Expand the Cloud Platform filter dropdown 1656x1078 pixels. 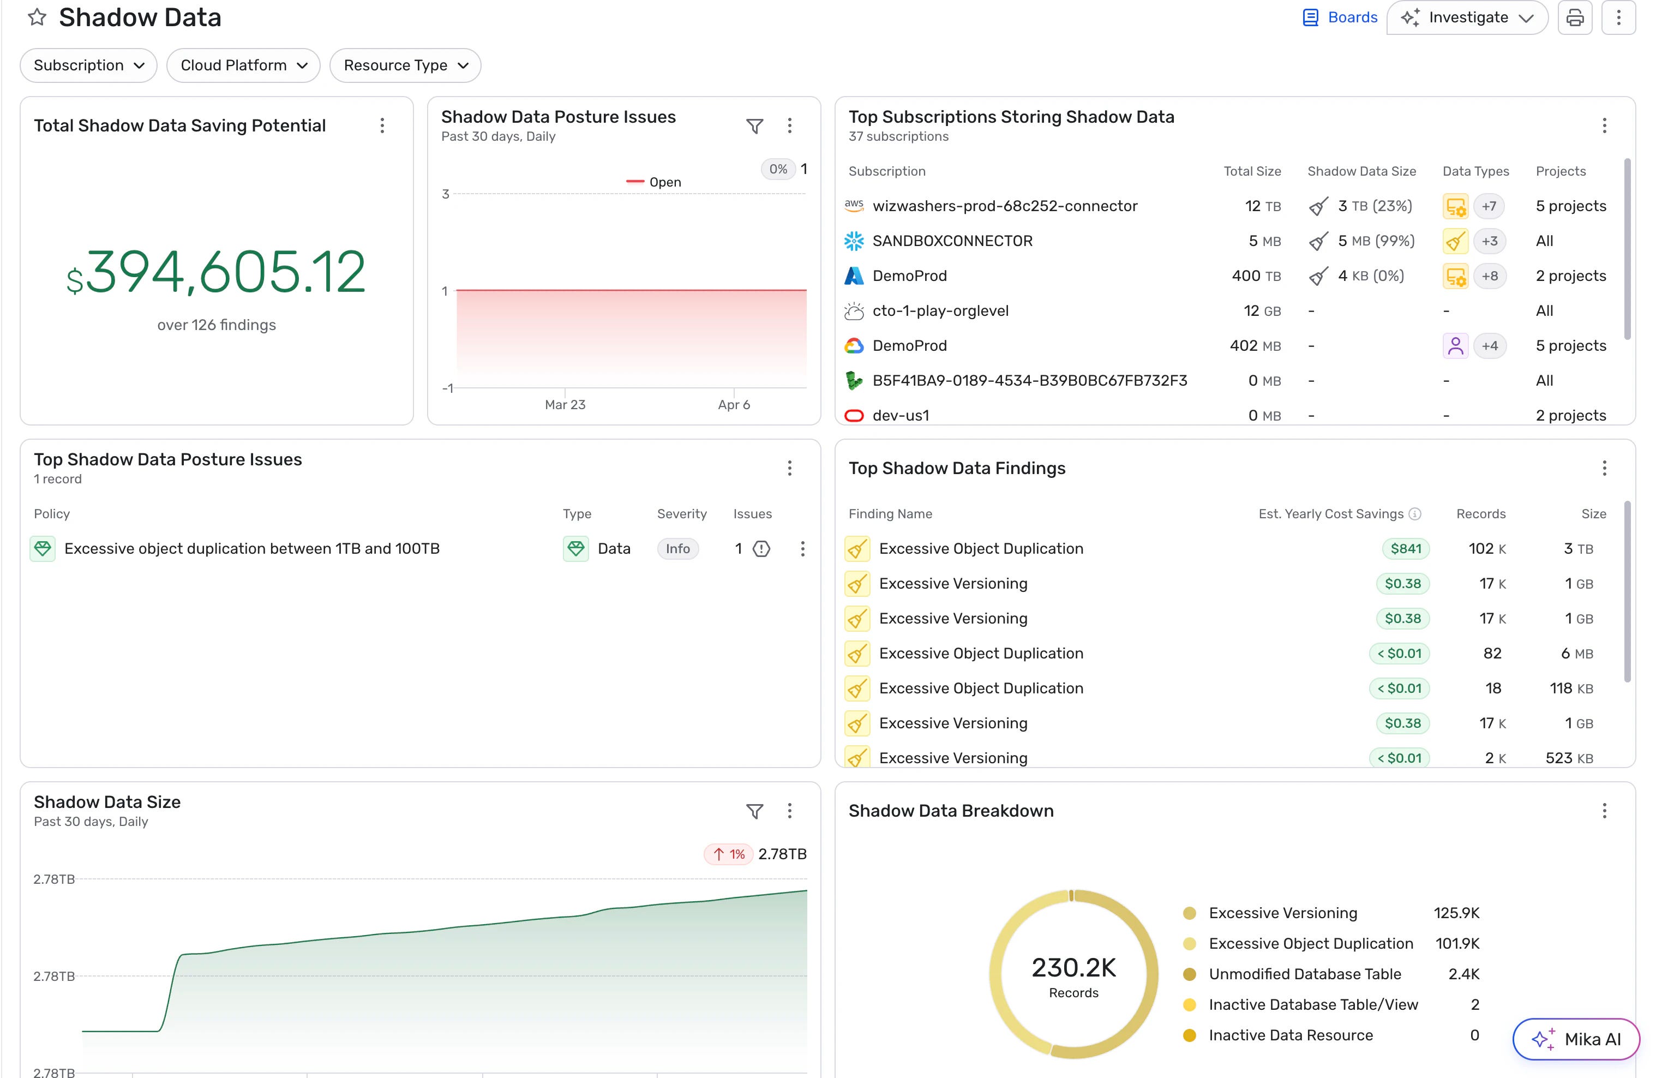click(x=243, y=65)
